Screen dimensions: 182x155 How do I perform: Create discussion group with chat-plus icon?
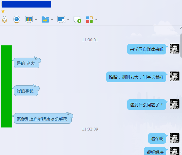[77, 19]
